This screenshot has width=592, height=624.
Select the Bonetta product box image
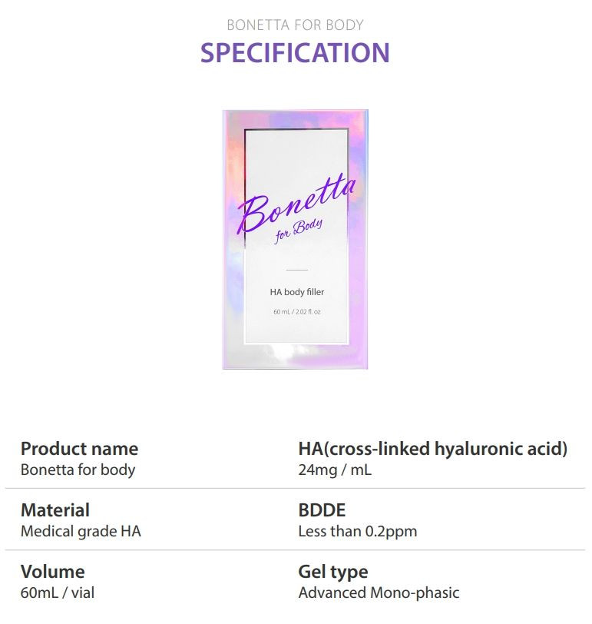(x=296, y=240)
